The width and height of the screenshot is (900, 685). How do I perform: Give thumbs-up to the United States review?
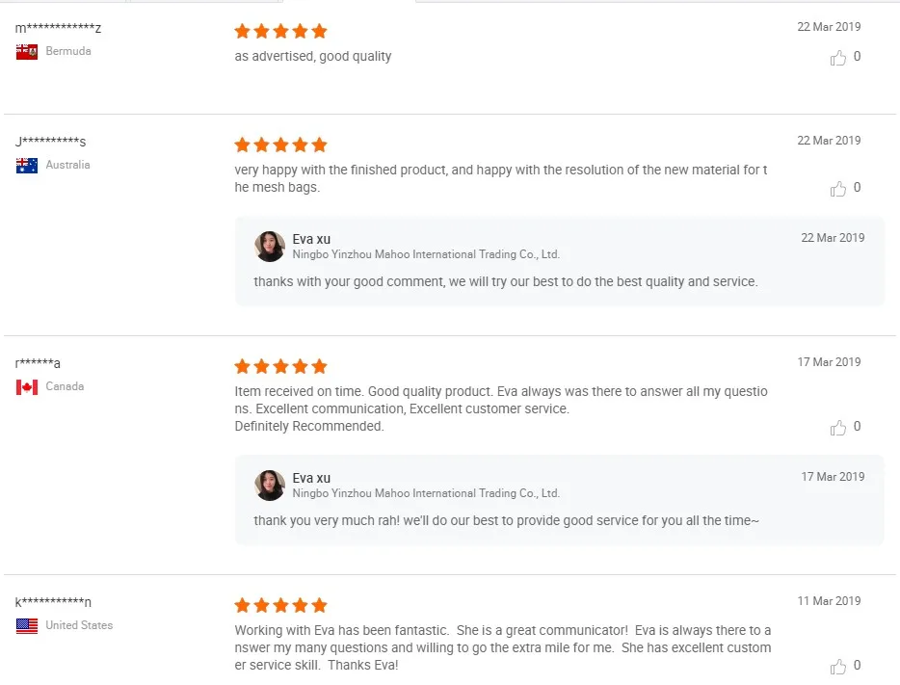click(x=838, y=667)
